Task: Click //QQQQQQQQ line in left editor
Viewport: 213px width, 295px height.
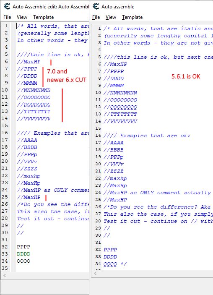Action: click(34, 104)
